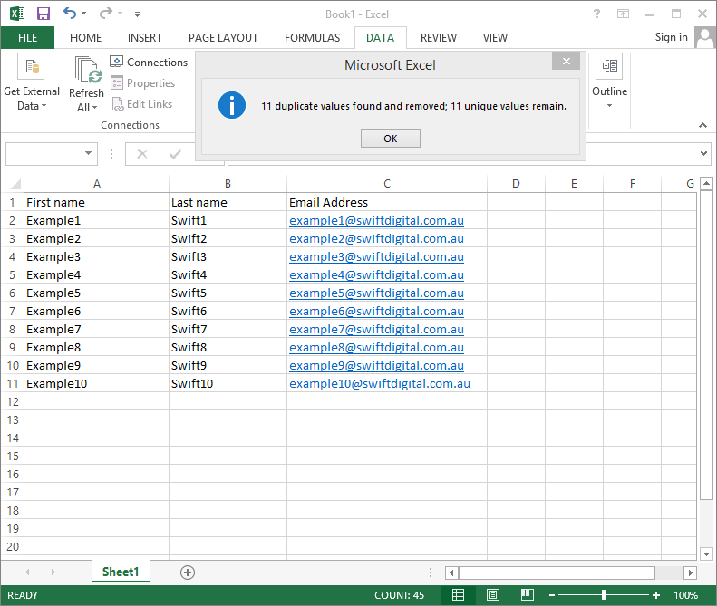Image resolution: width=717 pixels, height=606 pixels.
Task: Switch to the VIEW tab
Action: 495,37
